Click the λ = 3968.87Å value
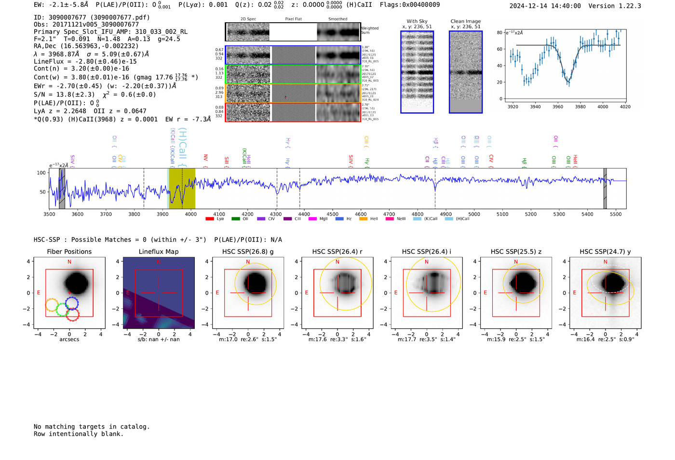675x460 pixels. (56, 54)
